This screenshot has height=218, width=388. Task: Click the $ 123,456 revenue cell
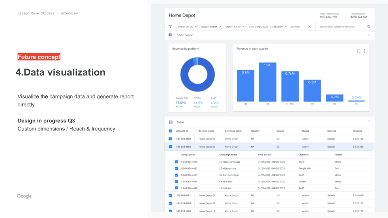point(358,147)
